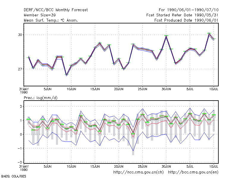Select the 25JUN tick label under top chart
238x178 pixels.
tap(143, 89)
